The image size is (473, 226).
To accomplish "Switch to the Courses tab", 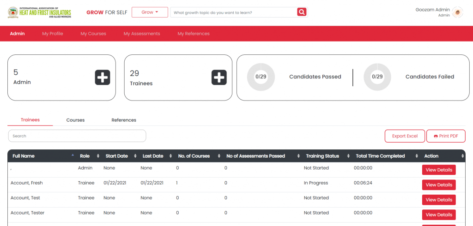I will [x=75, y=120].
